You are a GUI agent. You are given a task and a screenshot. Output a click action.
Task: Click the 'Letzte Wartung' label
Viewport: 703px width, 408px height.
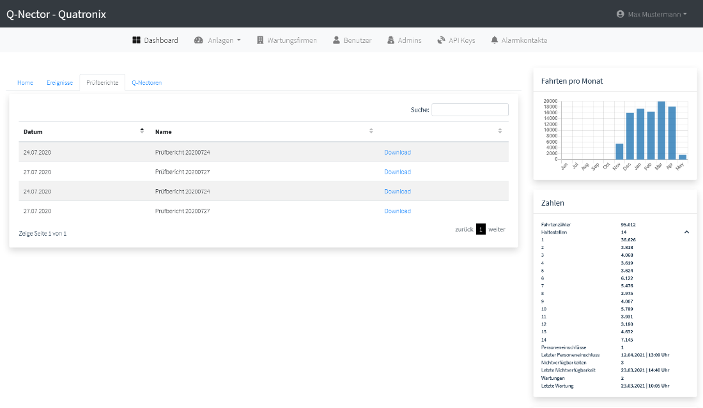(x=557, y=386)
